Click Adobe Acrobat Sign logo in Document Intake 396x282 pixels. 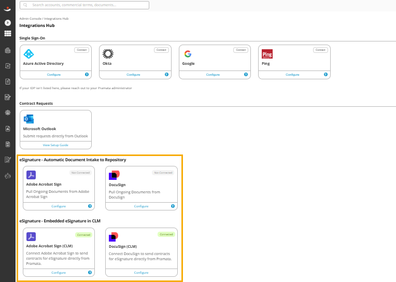pyautogui.click(x=31, y=175)
